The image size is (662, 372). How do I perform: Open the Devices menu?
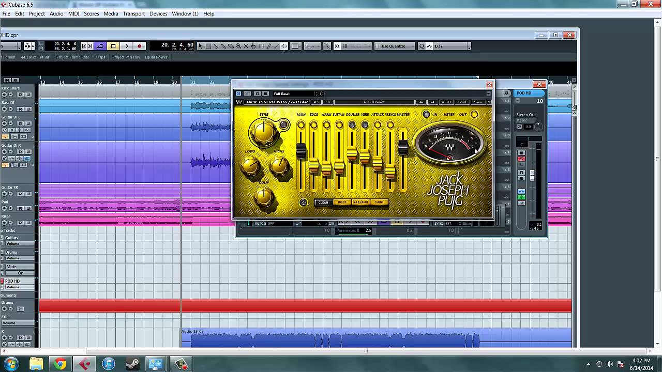(x=158, y=13)
